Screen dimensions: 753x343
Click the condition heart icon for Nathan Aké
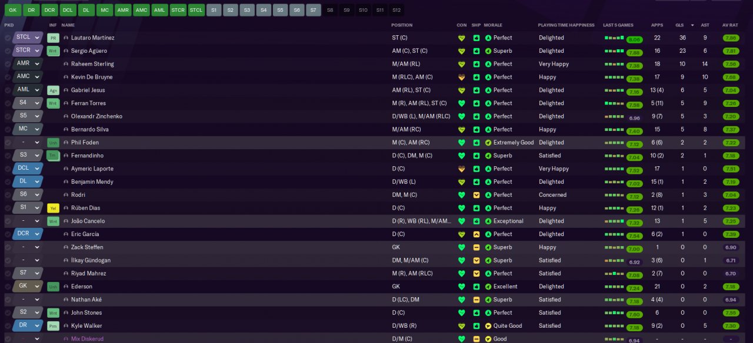tap(462, 300)
